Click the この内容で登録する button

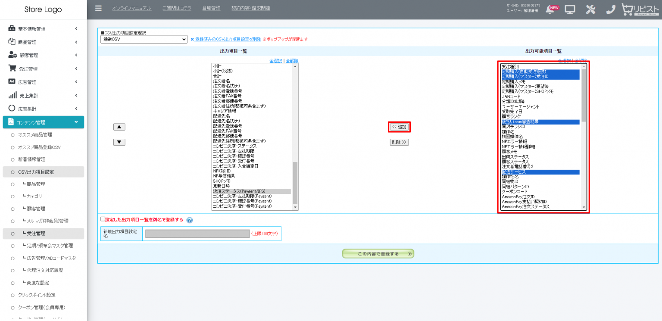pos(378,254)
